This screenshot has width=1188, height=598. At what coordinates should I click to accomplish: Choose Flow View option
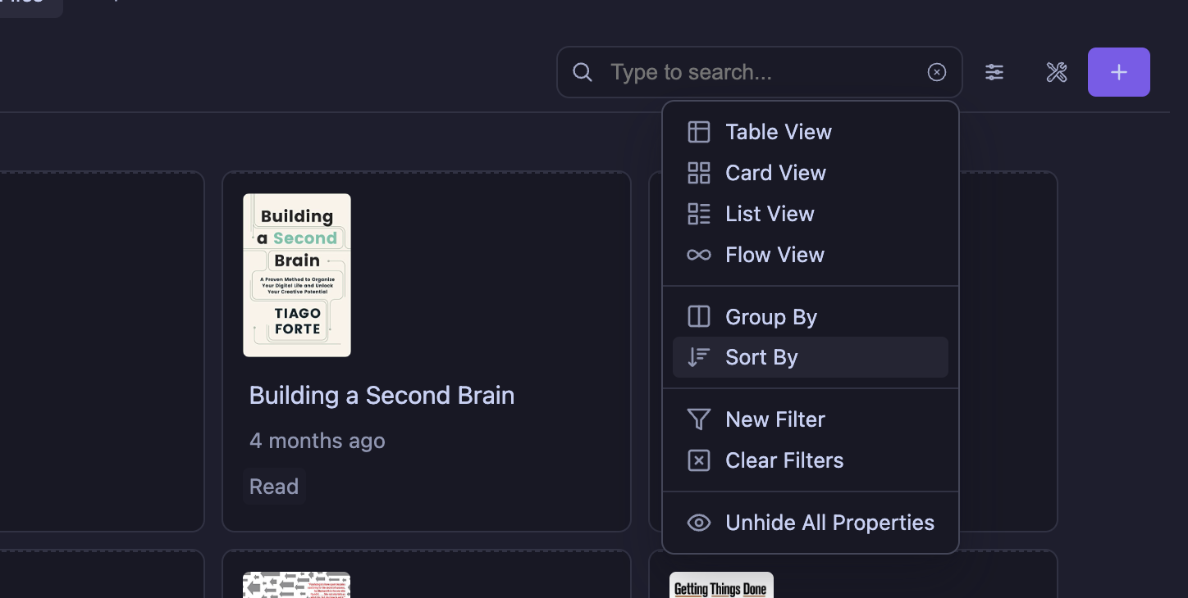tap(774, 255)
